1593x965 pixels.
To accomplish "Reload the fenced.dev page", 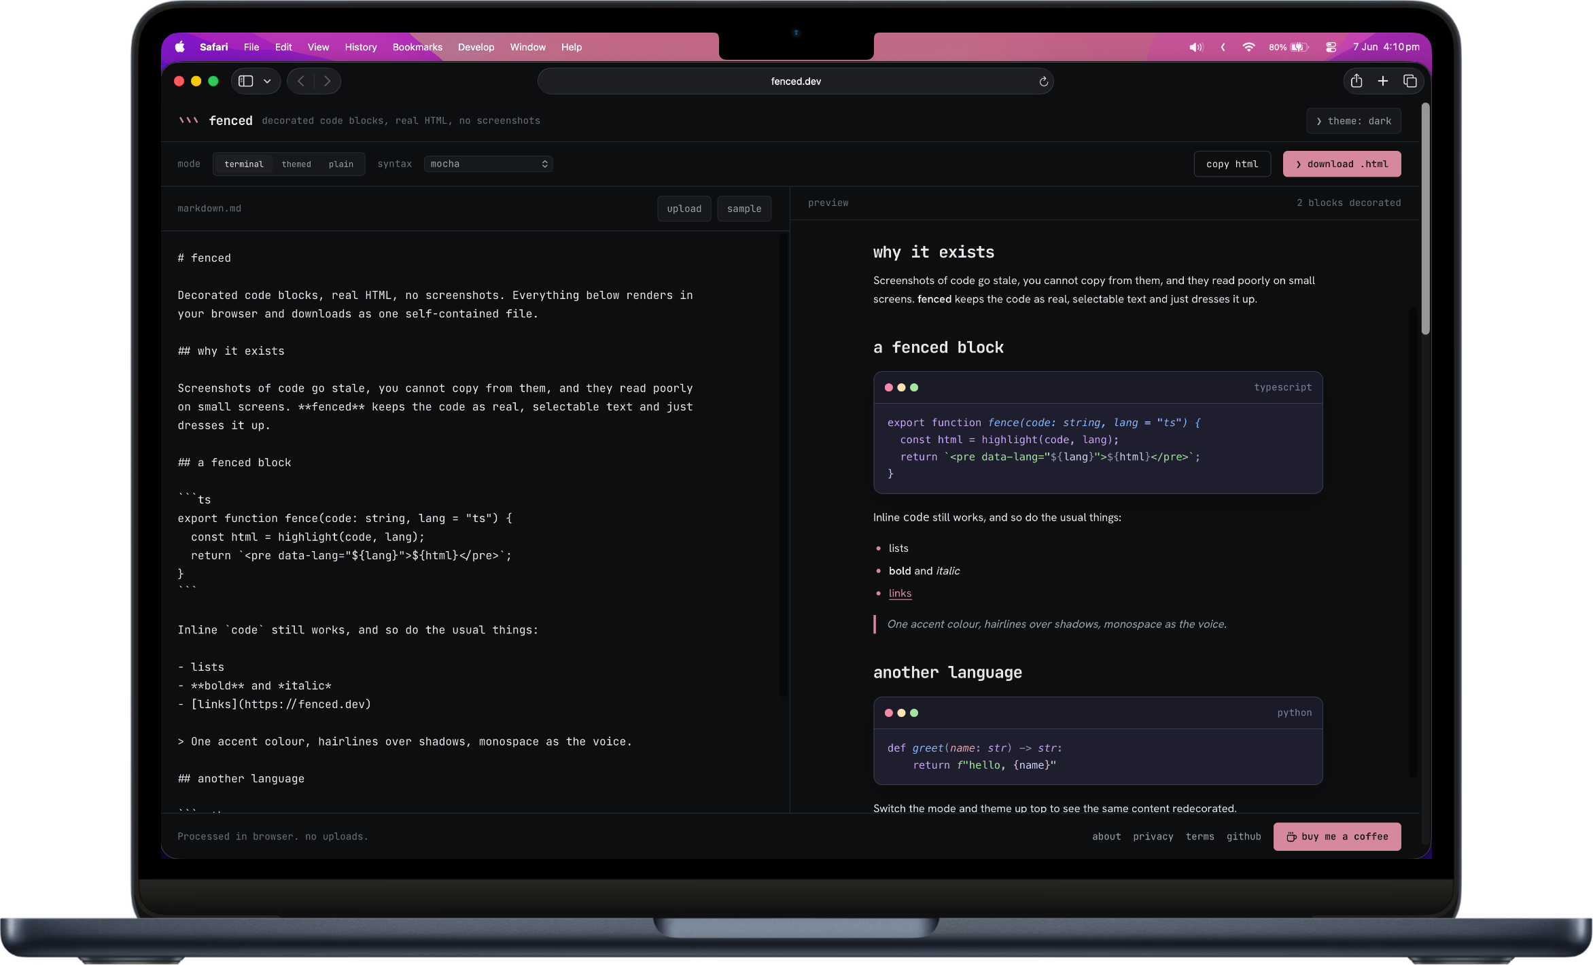I will pyautogui.click(x=1043, y=82).
